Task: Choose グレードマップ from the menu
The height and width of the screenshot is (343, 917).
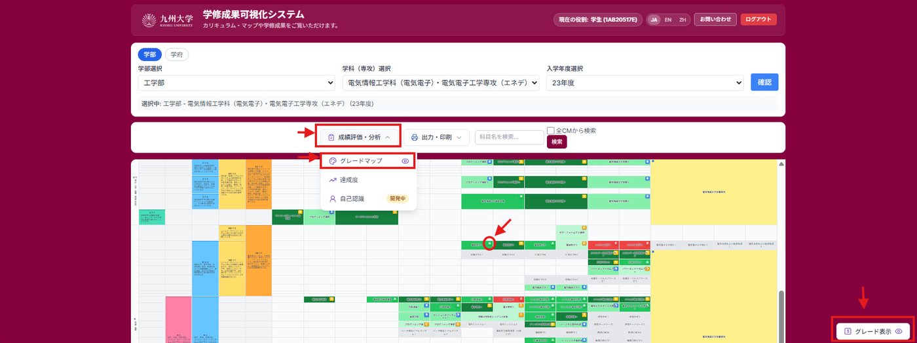Action: point(368,161)
